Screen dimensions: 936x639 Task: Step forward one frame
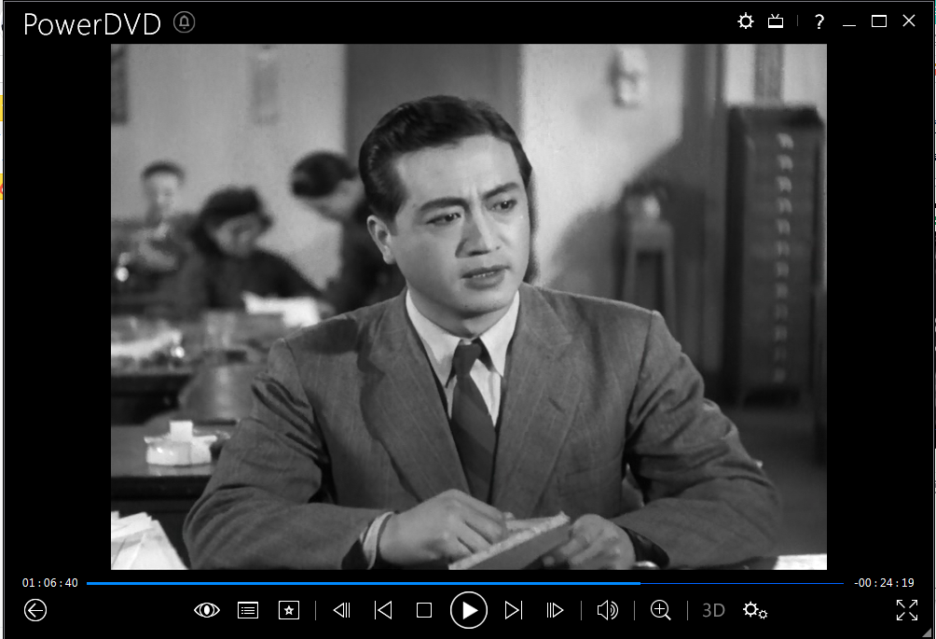click(555, 610)
